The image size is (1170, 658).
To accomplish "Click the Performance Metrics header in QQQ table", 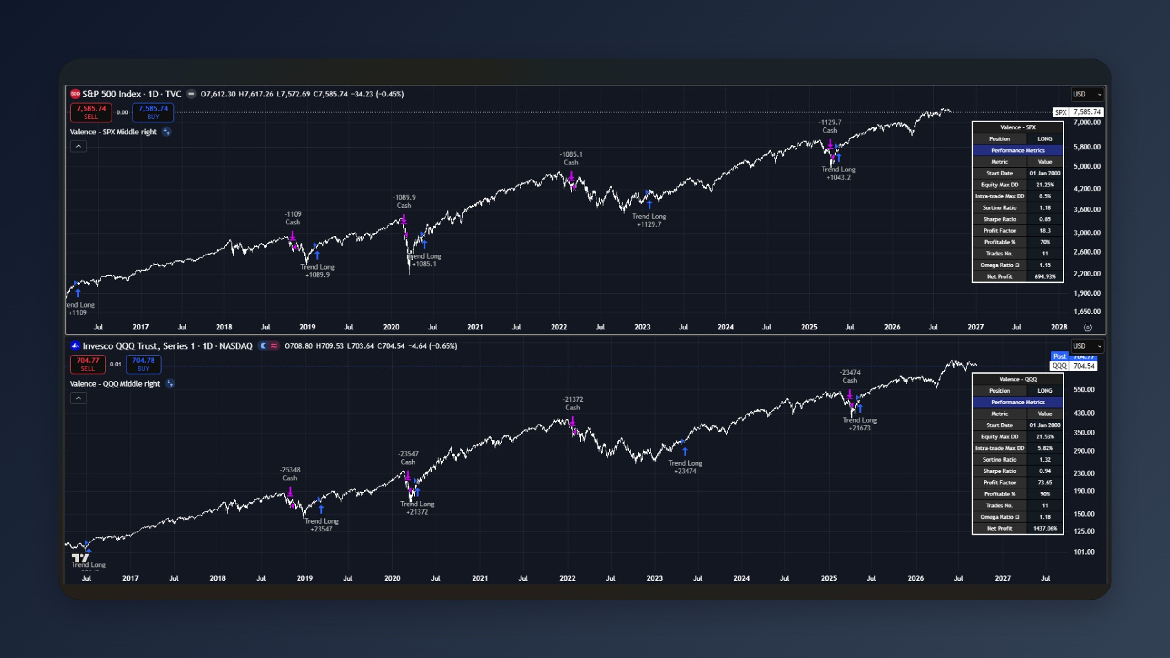I will tap(1018, 402).
